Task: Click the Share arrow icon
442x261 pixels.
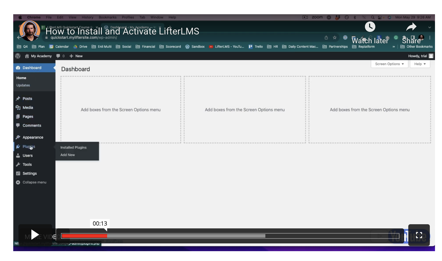Action: coord(411,27)
